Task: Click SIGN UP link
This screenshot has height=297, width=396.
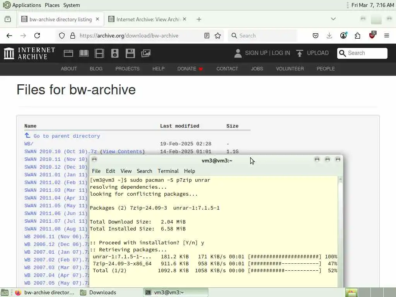Action: pyautogui.click(x=256, y=53)
